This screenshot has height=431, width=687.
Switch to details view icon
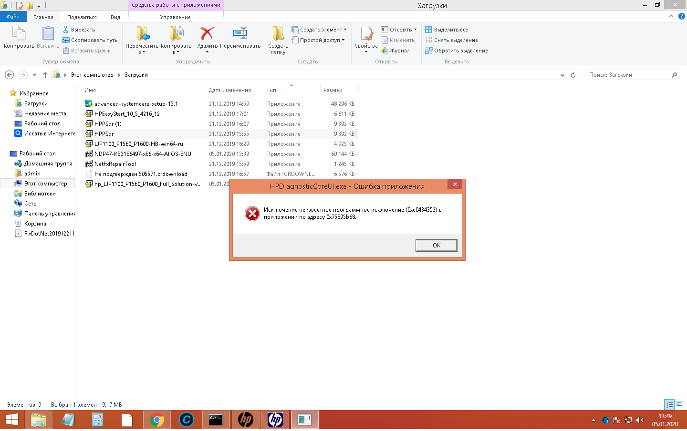coord(669,404)
